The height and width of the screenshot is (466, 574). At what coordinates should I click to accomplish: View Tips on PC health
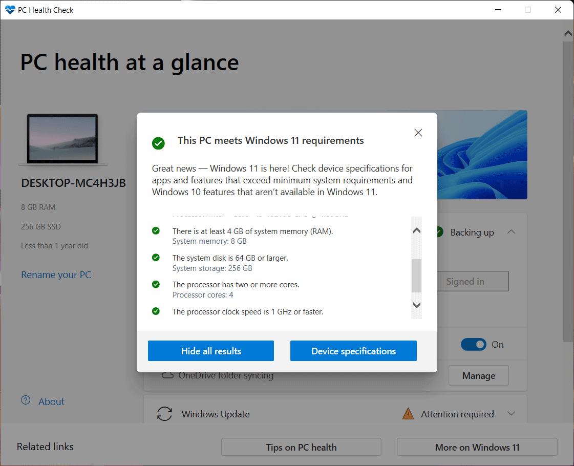point(301,447)
